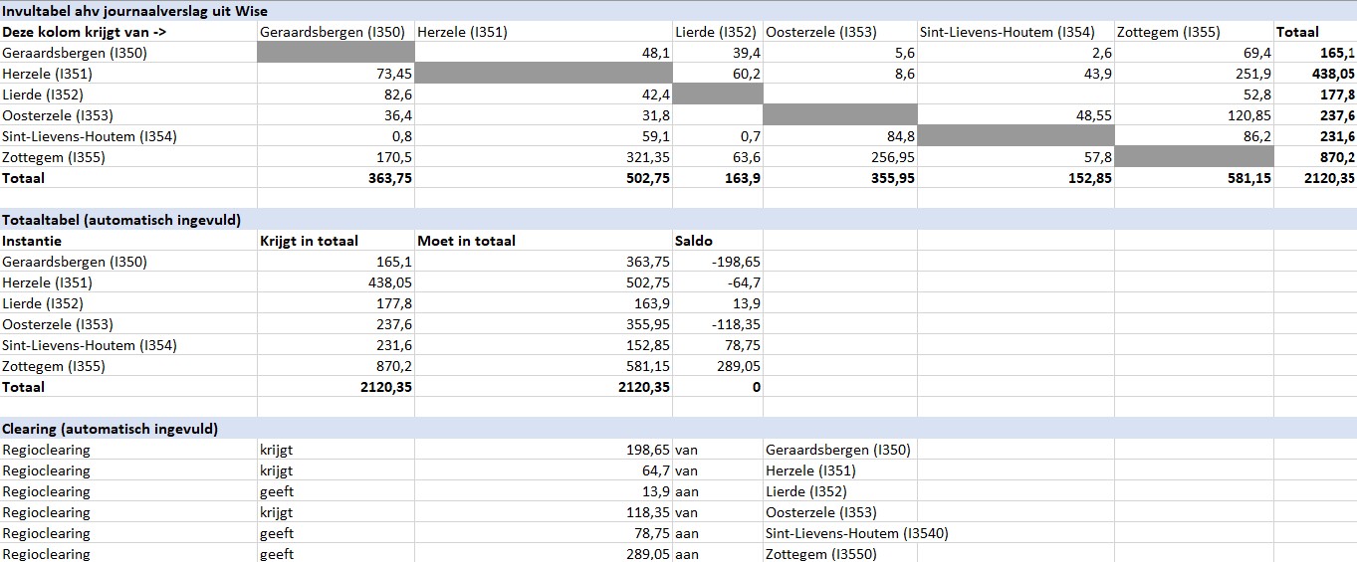Select the cell showing 256,95

839,157
